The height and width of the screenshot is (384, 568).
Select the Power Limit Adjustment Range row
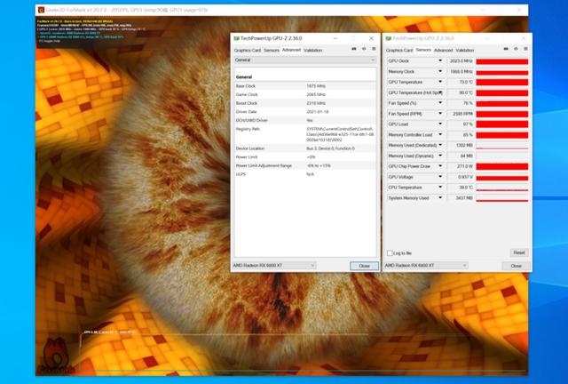pos(305,165)
